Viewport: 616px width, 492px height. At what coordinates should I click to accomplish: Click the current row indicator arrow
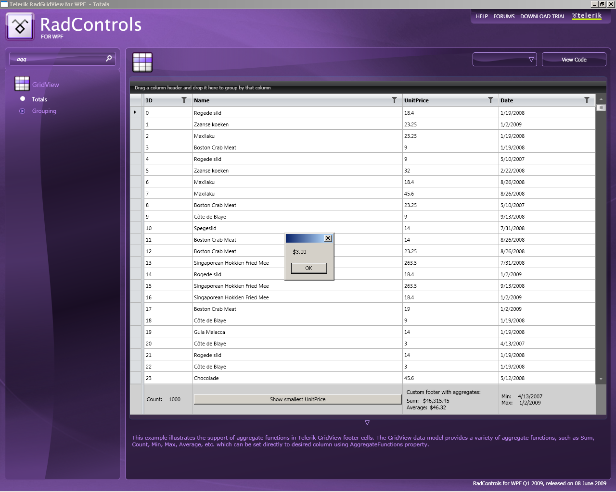coord(135,112)
